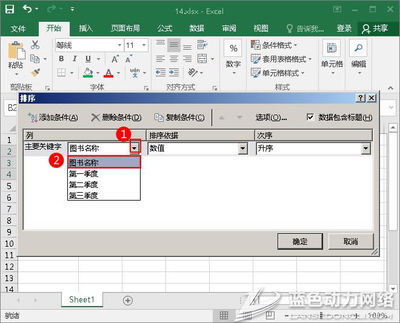Click the wrap text icon

pos(202,45)
